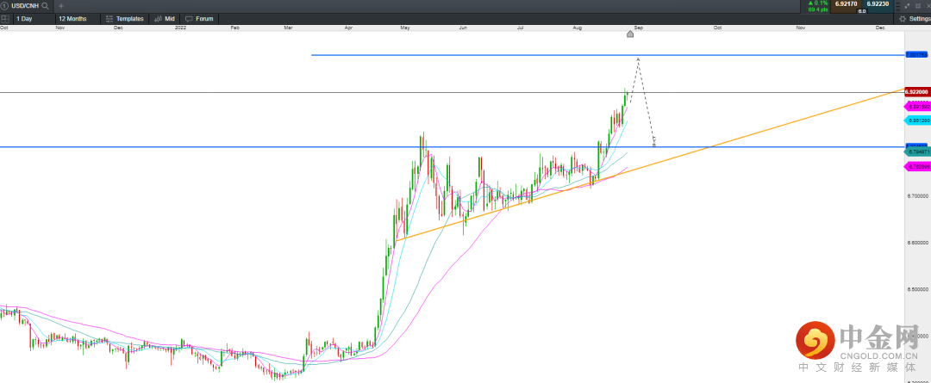Add a new chart tab with plus
931x383 pixels.
pos(61,6)
